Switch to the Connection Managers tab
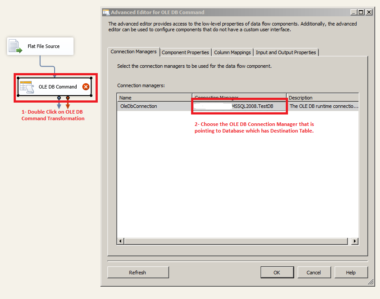This screenshot has height=299, width=380. pos(133,52)
